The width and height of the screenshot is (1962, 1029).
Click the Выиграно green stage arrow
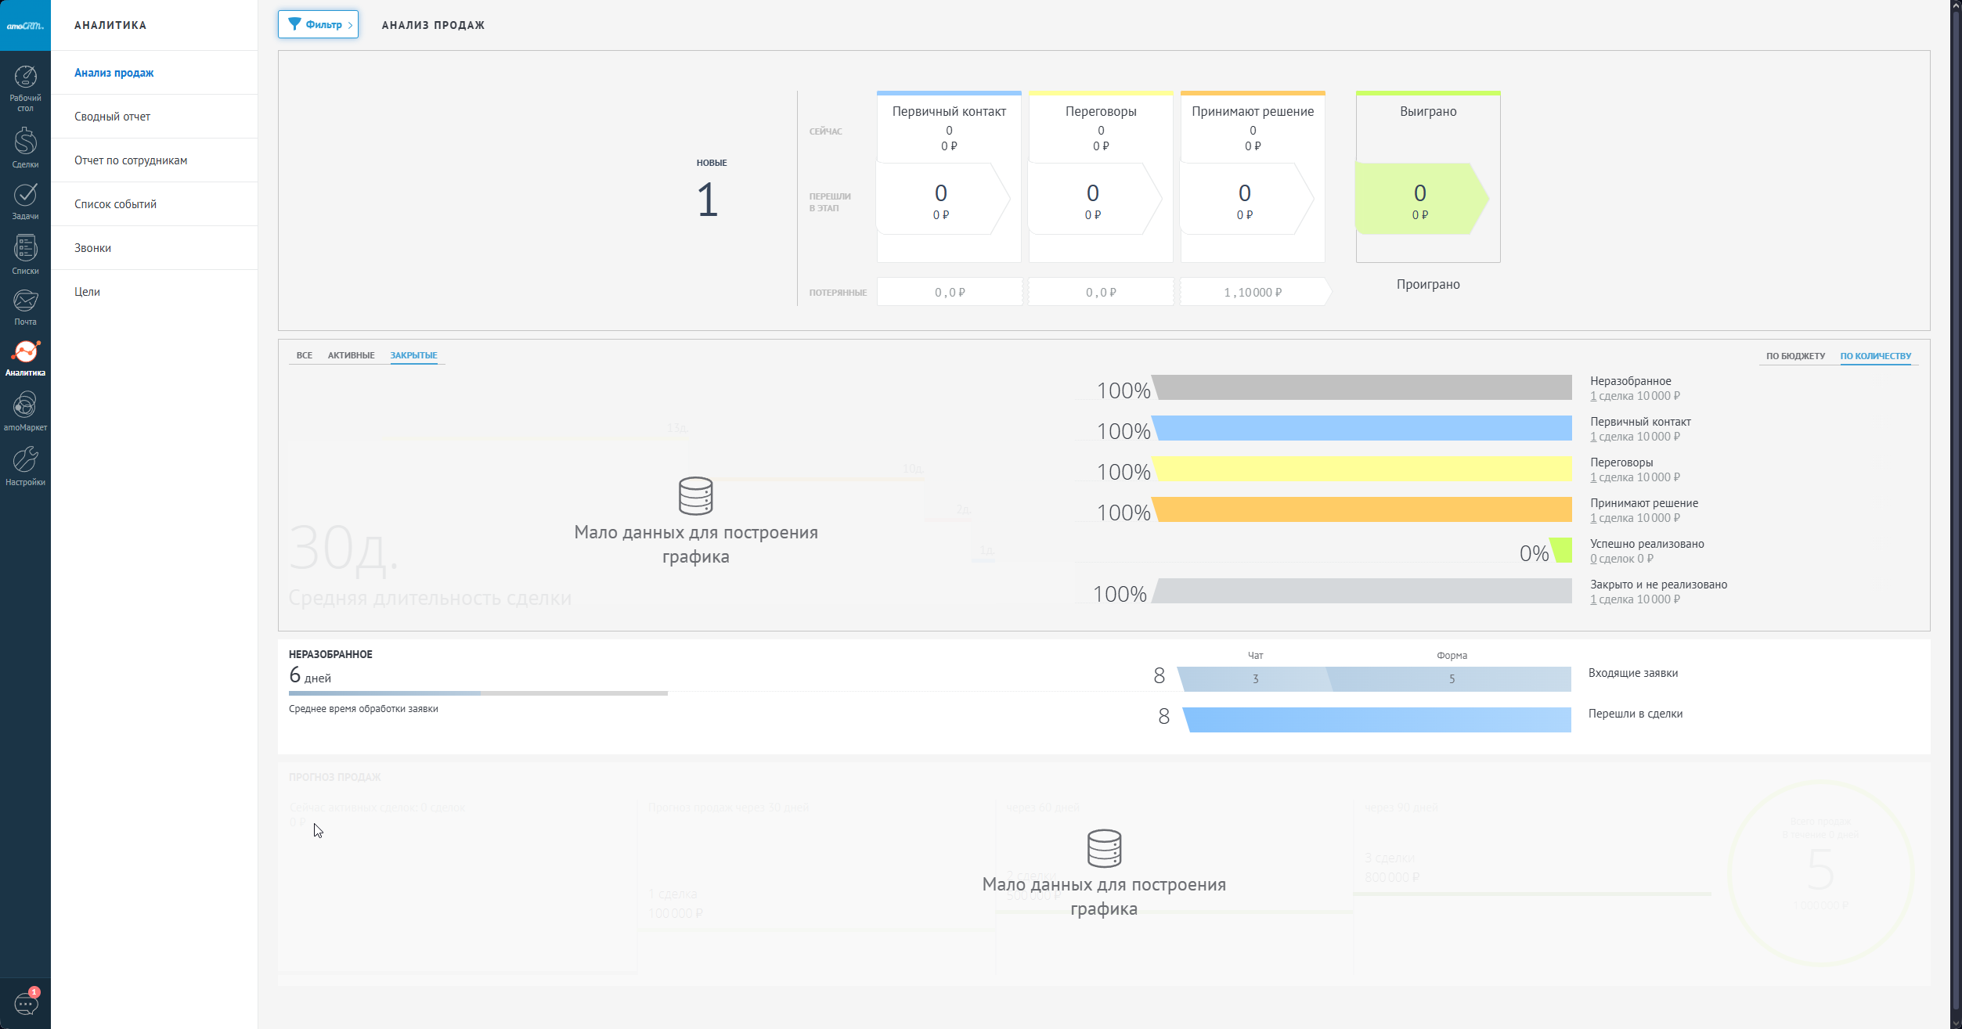pos(1420,199)
